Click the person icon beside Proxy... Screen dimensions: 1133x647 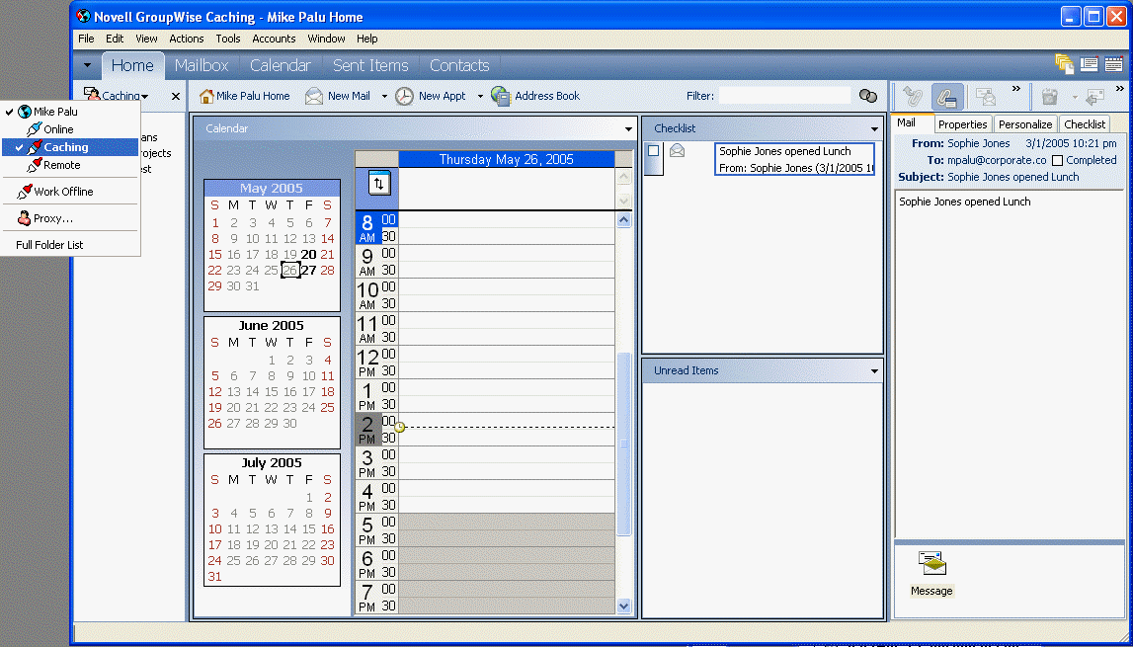click(x=24, y=218)
